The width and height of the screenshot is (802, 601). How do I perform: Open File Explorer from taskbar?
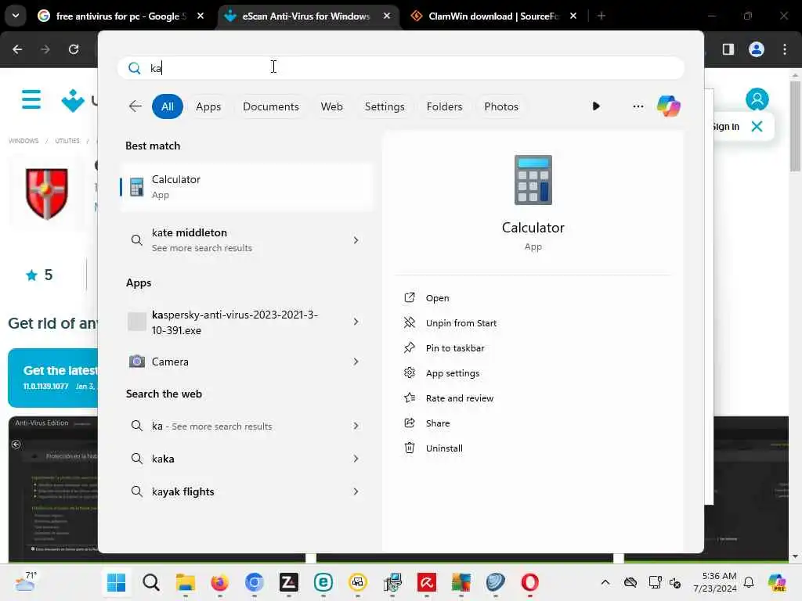pos(185,582)
